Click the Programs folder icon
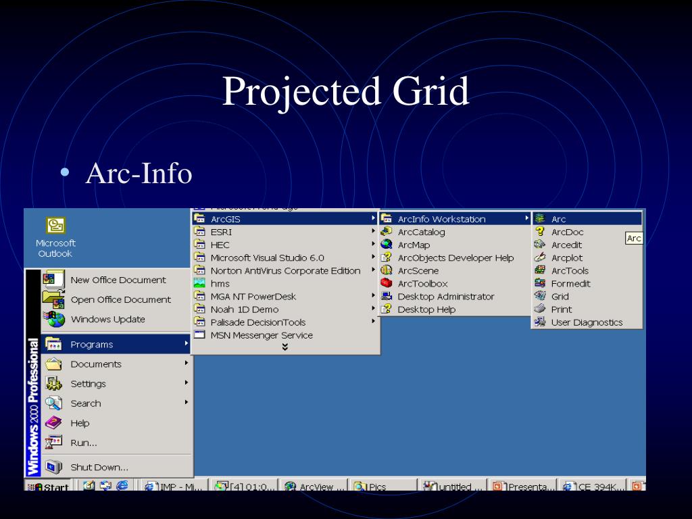The height and width of the screenshot is (519, 692). click(53, 344)
